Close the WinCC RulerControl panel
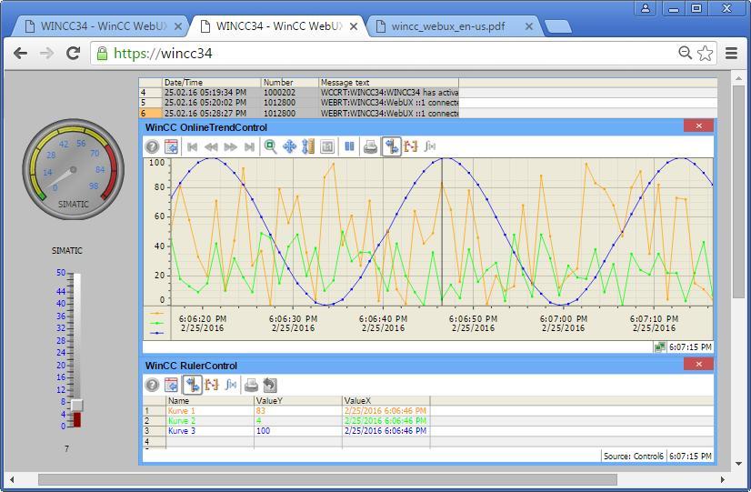 (699, 364)
